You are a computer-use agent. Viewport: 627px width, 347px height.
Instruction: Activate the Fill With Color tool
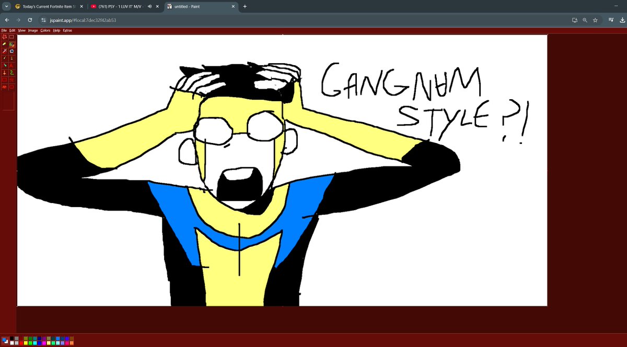(x=11, y=44)
